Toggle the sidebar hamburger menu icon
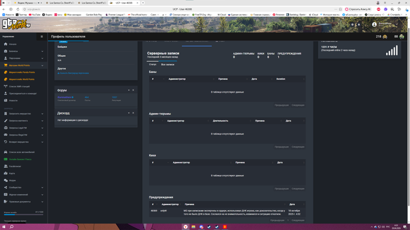This screenshot has width=410, height=230. coord(42,36)
